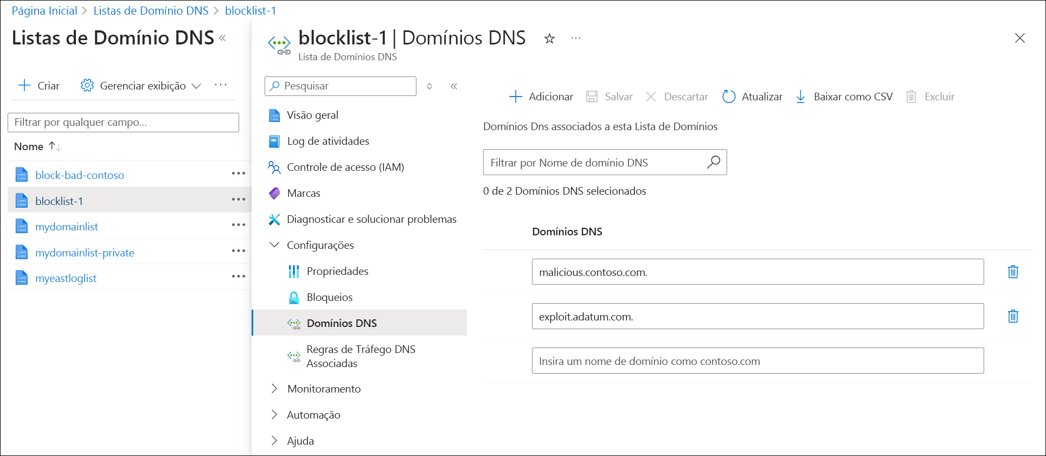1046x456 pixels.
Task: Click Adicionar to add a domain
Action: (x=541, y=97)
